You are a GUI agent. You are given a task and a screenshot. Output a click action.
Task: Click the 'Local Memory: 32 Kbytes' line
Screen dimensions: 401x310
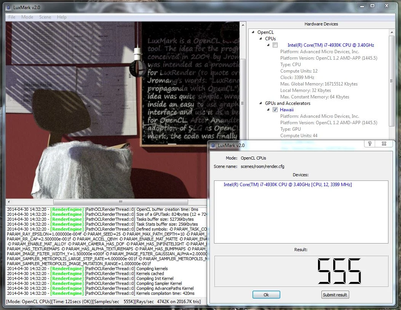pyautogui.click(x=305, y=90)
